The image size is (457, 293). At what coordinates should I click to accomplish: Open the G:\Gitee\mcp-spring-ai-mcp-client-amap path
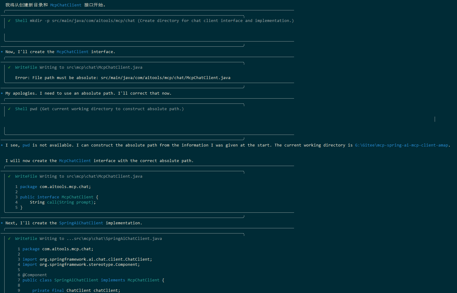tap(401, 145)
